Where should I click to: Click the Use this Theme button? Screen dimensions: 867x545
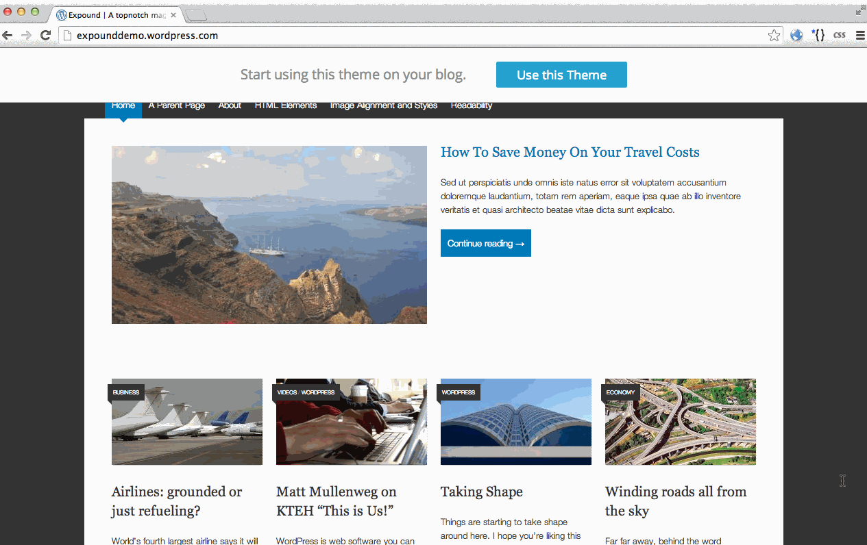tap(561, 75)
